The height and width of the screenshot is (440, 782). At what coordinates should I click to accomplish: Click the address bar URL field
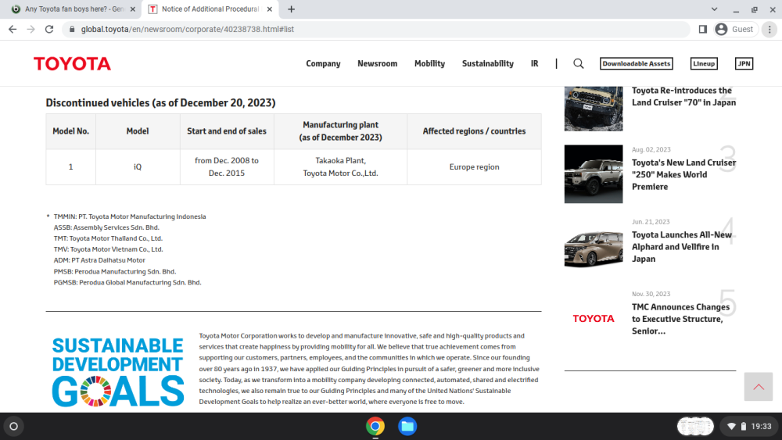tap(377, 30)
